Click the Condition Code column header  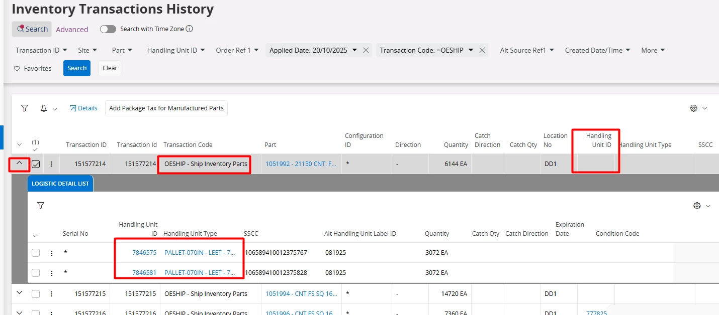coord(617,234)
